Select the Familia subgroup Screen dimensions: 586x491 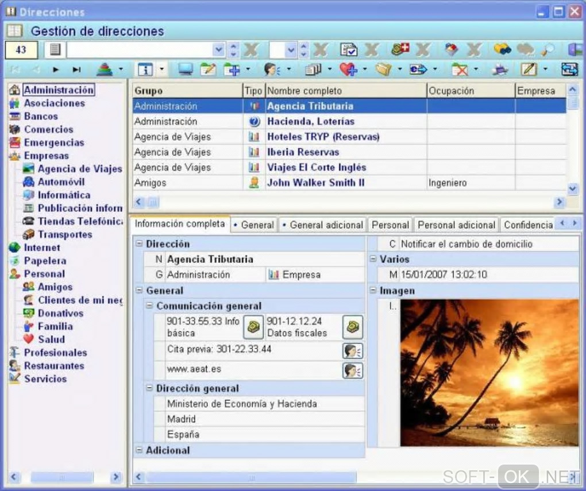tap(55, 326)
